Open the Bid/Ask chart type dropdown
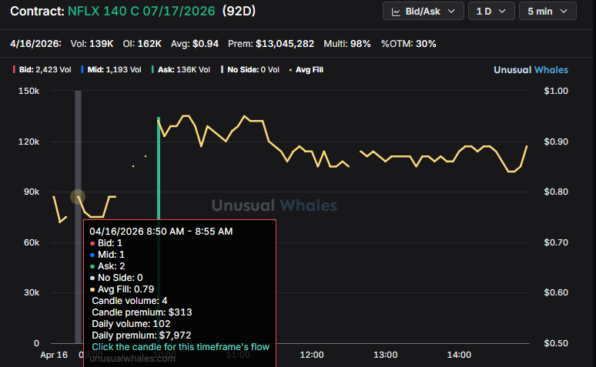Viewport: 596px width, 367px height. [x=423, y=12]
